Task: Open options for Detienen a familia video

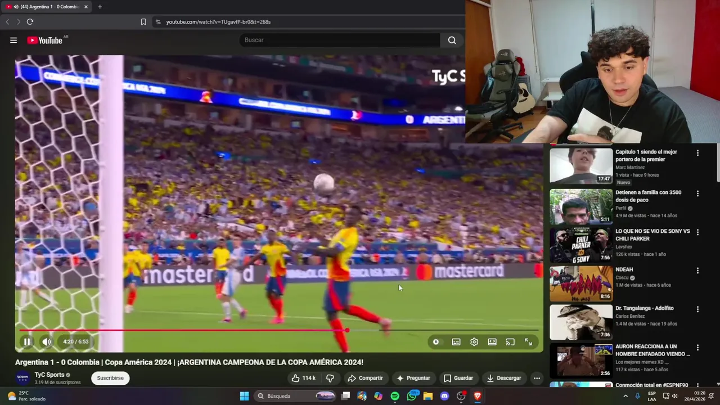Action: (x=697, y=193)
